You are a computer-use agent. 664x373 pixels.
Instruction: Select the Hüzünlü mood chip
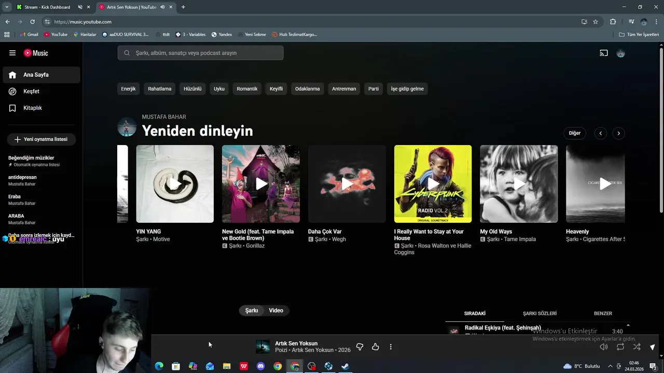pos(192,89)
